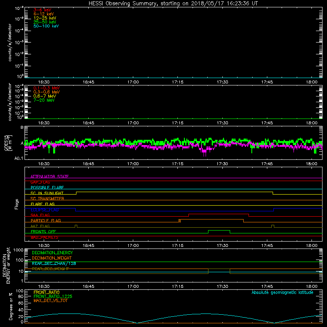The image size is (327, 327).
Task: Click the 40 tick on Degrees axis
Action: pyautogui.click(x=21, y=310)
